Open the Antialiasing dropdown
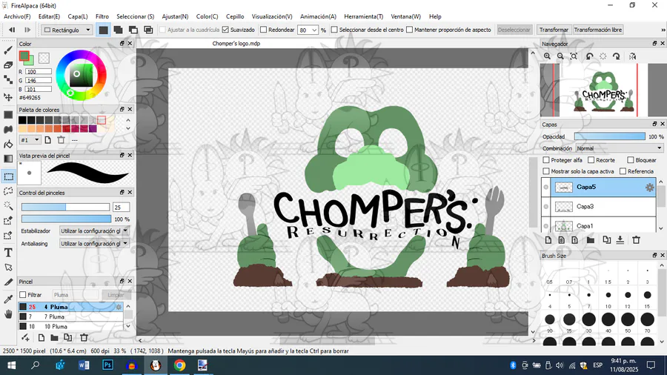The image size is (667, 375). click(94, 244)
